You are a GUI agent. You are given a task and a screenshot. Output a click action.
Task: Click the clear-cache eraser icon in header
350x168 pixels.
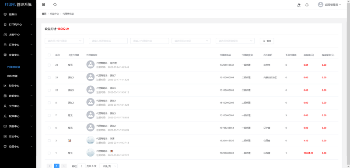click(299, 5)
